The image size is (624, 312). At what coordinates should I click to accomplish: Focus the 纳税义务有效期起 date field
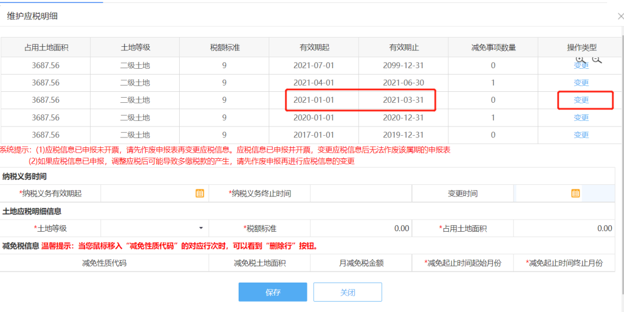(x=155, y=194)
